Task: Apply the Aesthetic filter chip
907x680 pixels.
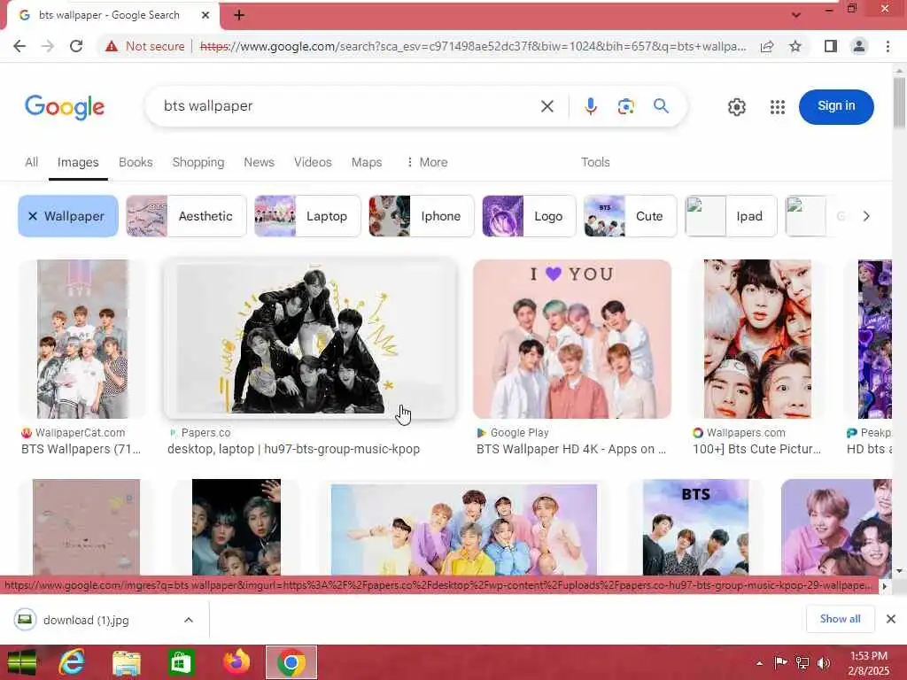Action: (x=186, y=216)
